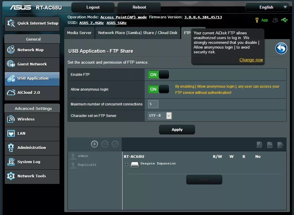Screen dimensions: 294x215
Task: Click the AiCloud 2.0 cloud icon
Action: tap(11, 92)
